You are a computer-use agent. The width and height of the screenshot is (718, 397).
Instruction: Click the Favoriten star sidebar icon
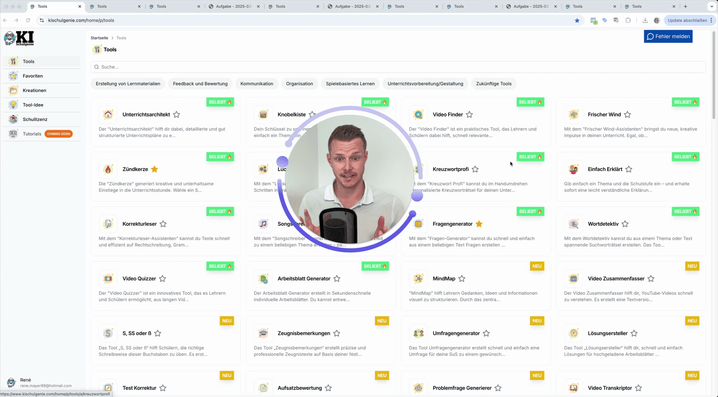(x=13, y=76)
